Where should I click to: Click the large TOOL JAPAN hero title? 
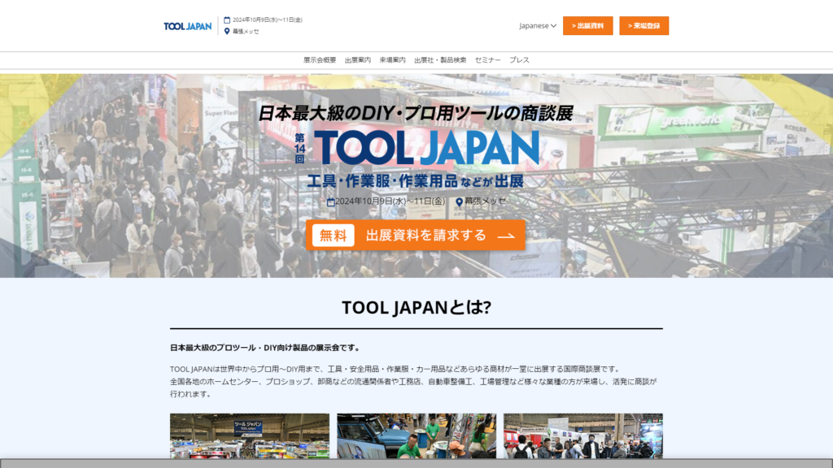pos(426,149)
